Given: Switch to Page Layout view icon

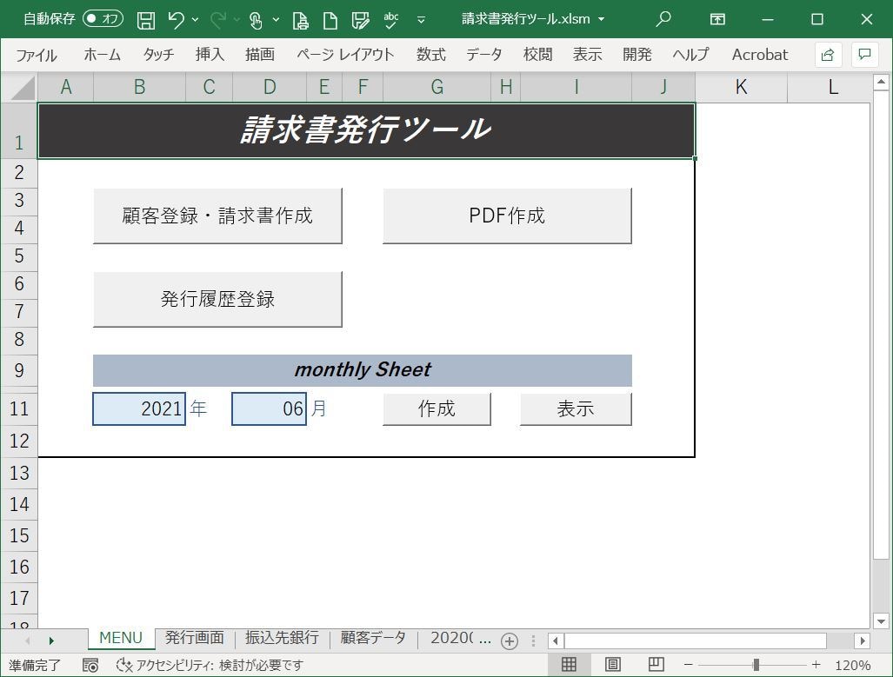Looking at the screenshot, I should pyautogui.click(x=613, y=665).
